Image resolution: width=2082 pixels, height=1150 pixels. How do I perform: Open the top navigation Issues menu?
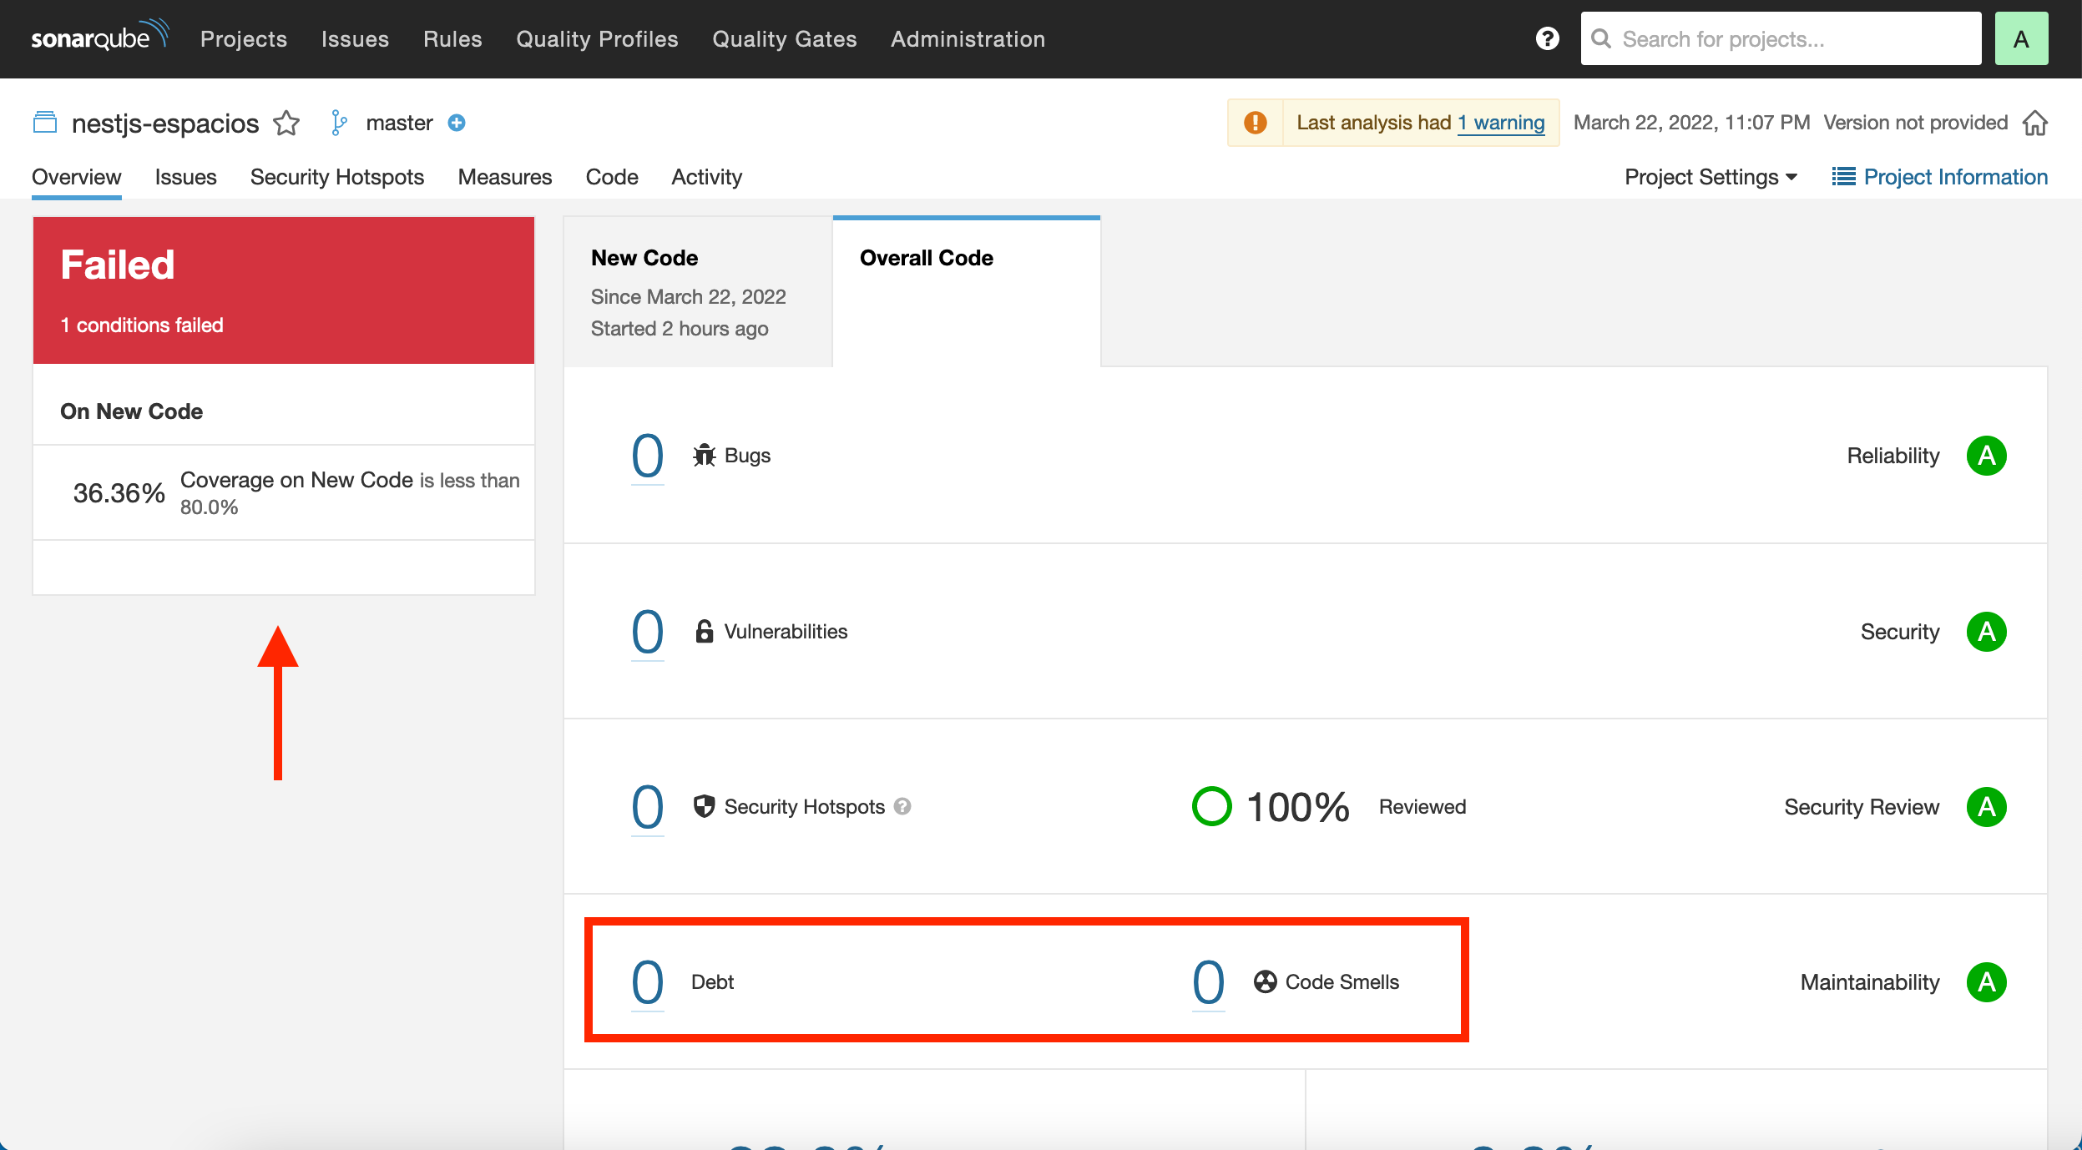pos(356,39)
